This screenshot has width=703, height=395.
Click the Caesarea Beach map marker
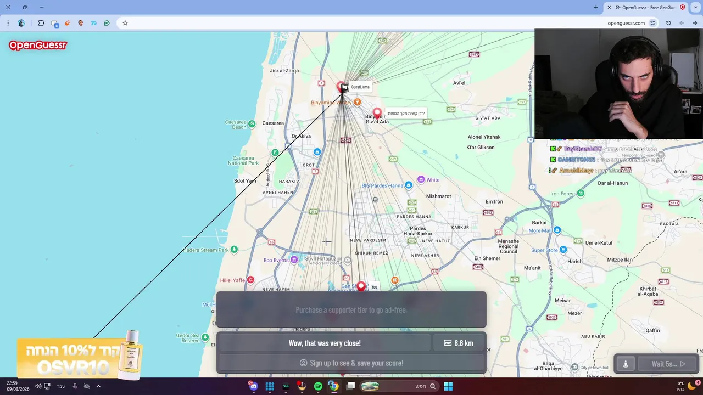(252, 124)
